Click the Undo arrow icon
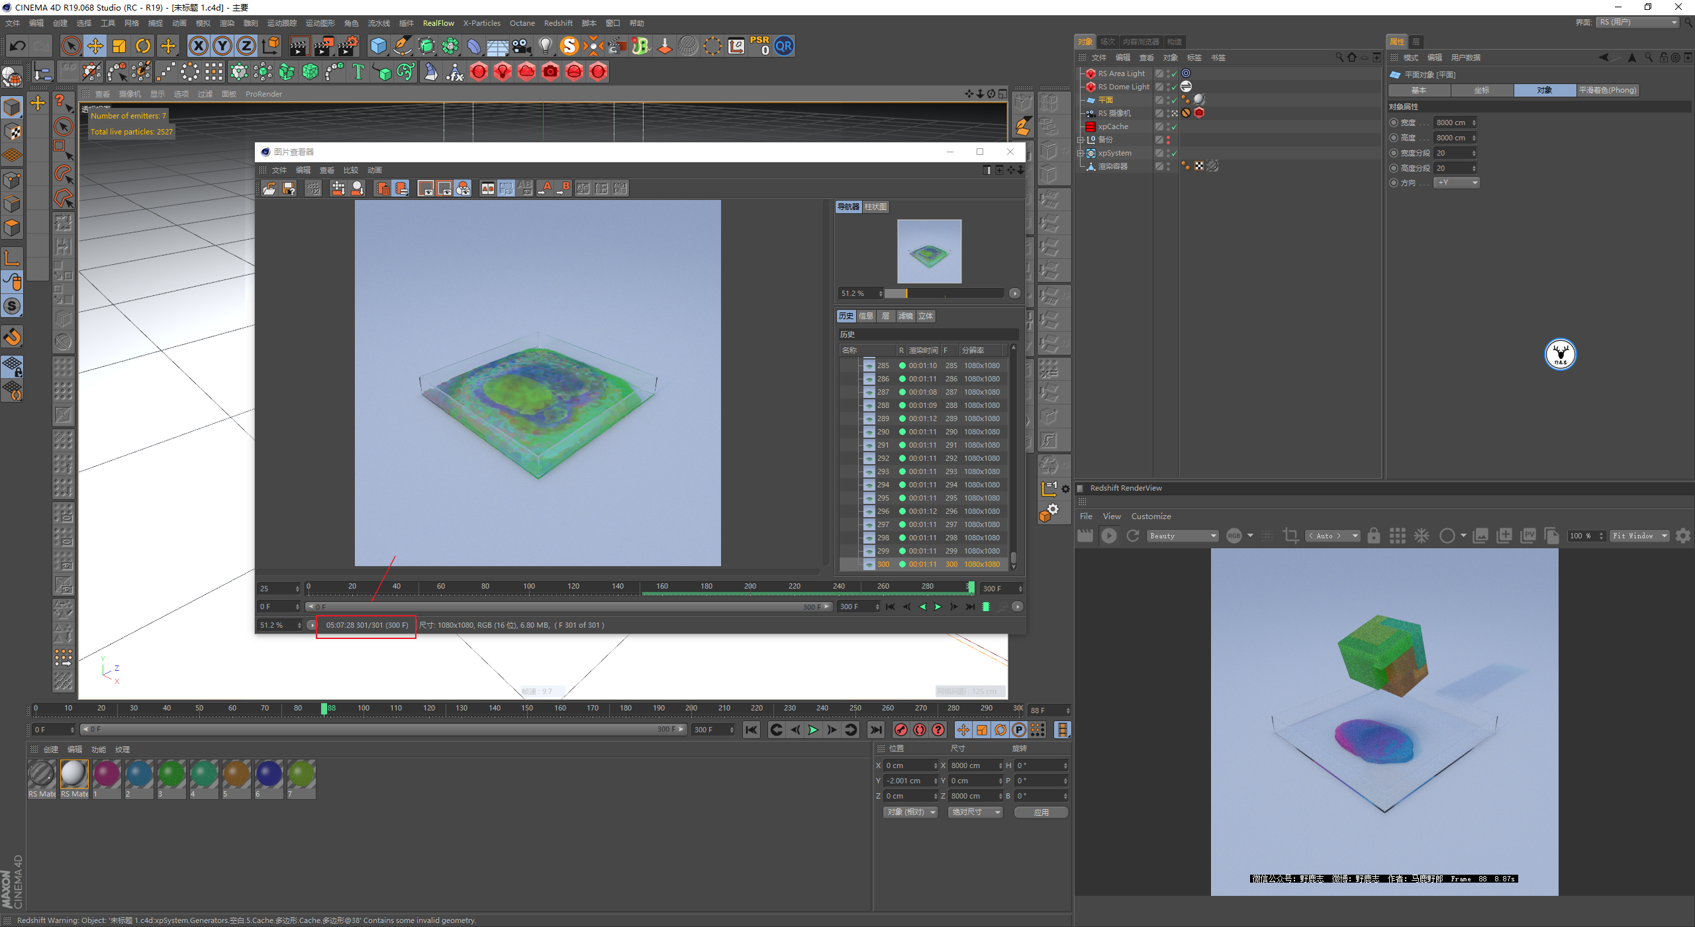The height and width of the screenshot is (927, 1695). coord(18,46)
